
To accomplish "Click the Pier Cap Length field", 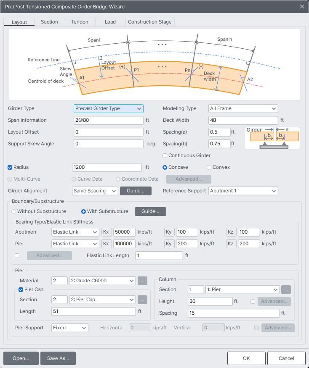I will 93,311.
